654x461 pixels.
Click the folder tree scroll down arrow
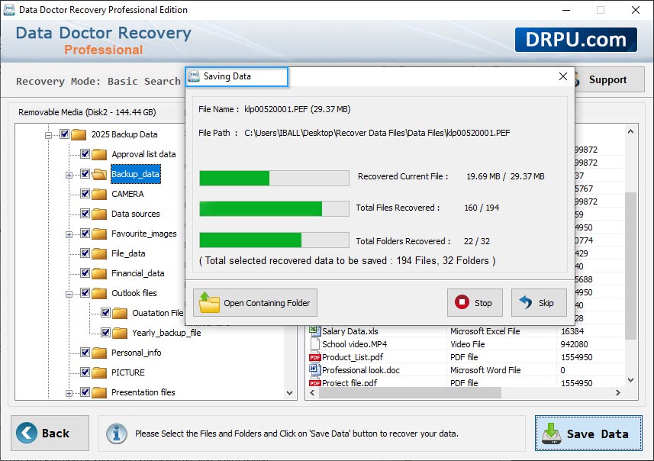tap(290, 392)
